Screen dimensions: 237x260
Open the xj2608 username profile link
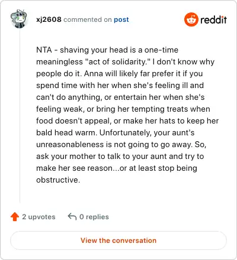(49, 19)
